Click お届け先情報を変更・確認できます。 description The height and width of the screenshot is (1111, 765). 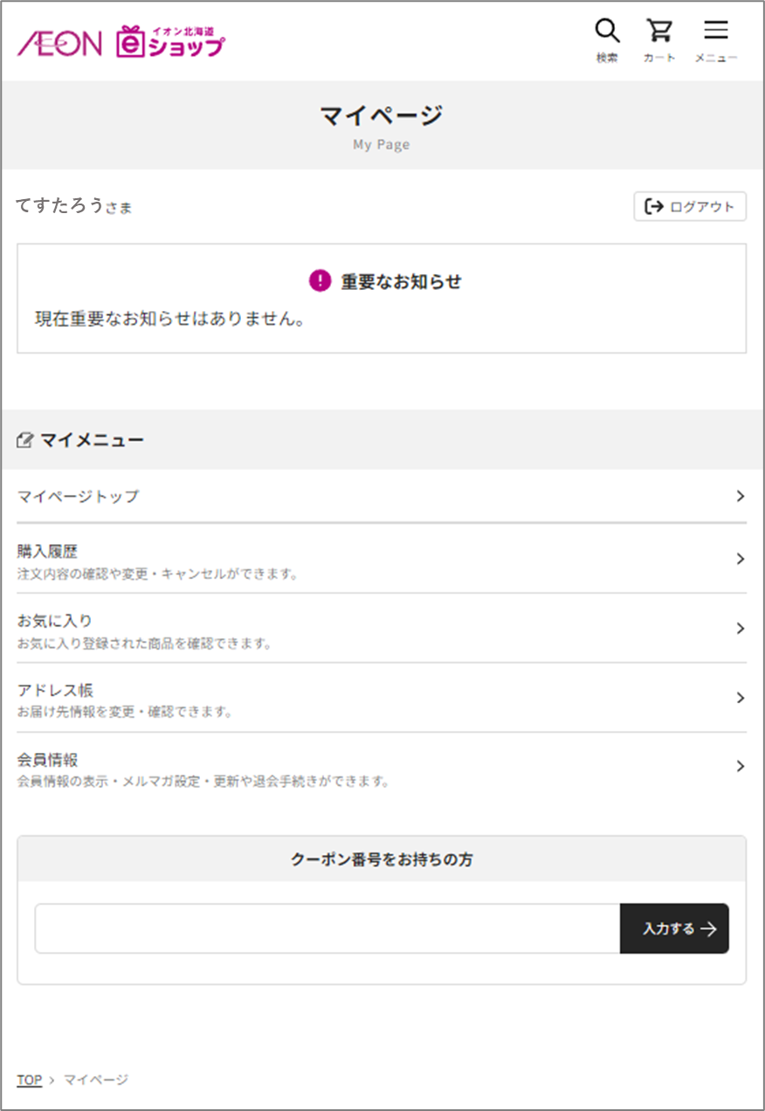pyautogui.click(x=125, y=712)
